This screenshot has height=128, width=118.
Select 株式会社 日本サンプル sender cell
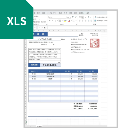coord(79,39)
